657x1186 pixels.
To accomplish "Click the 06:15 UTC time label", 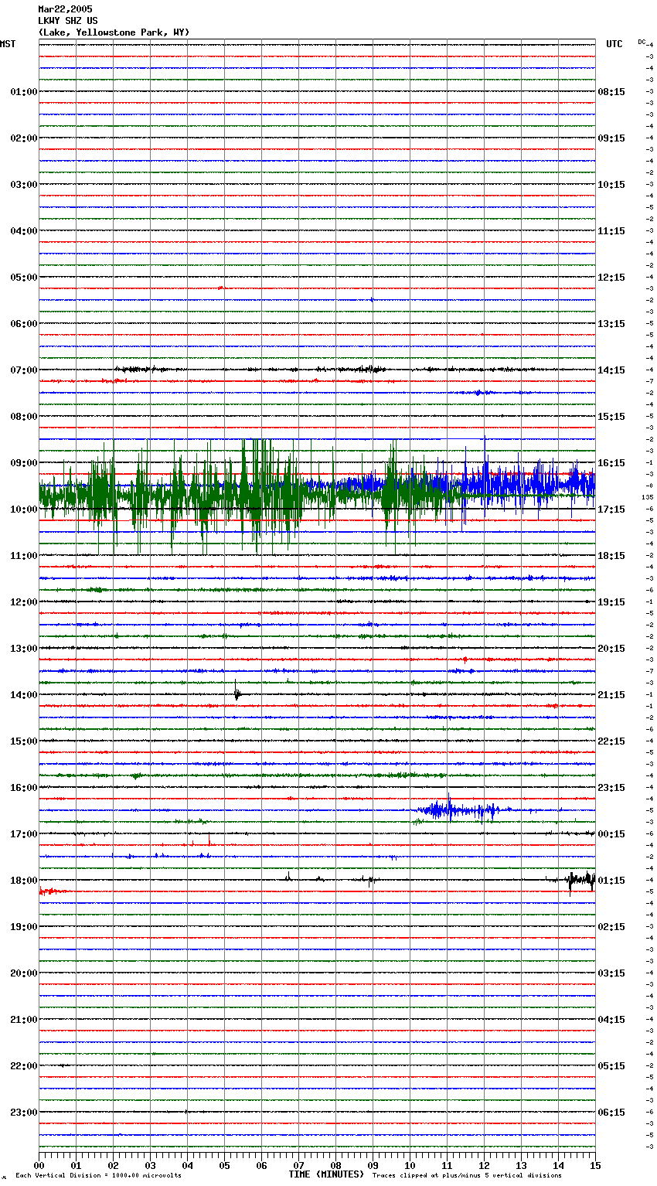I will [611, 1113].
